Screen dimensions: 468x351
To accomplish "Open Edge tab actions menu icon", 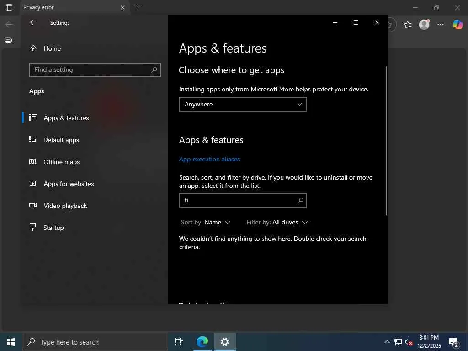I will pyautogui.click(x=9, y=7).
